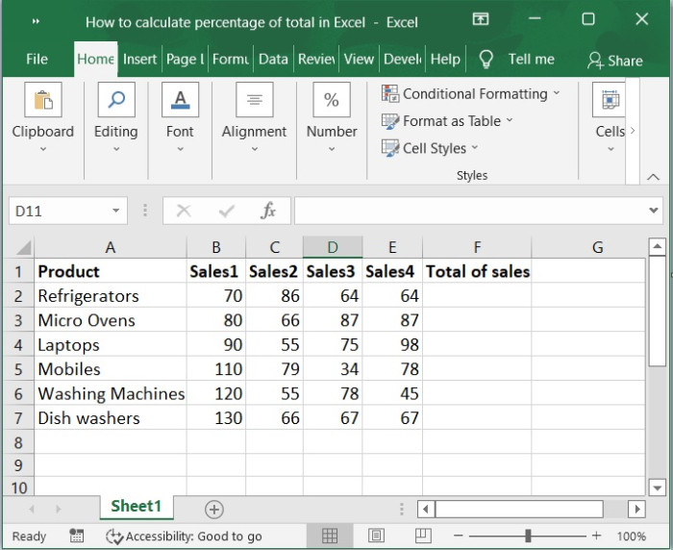This screenshot has width=673, height=550.
Task: Open the Font group icon
Action: click(x=180, y=101)
